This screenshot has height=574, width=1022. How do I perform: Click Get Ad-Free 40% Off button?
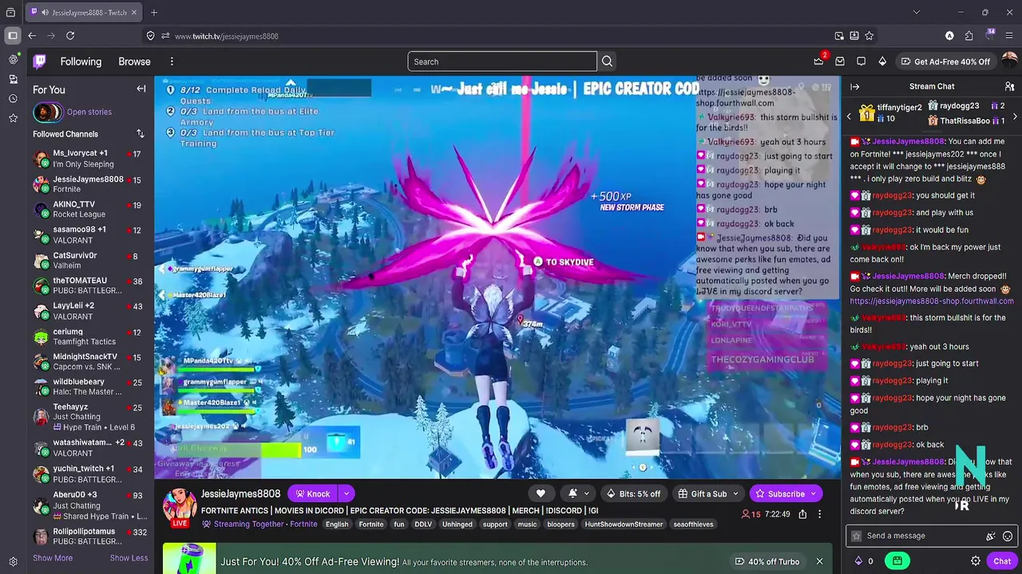coord(945,61)
